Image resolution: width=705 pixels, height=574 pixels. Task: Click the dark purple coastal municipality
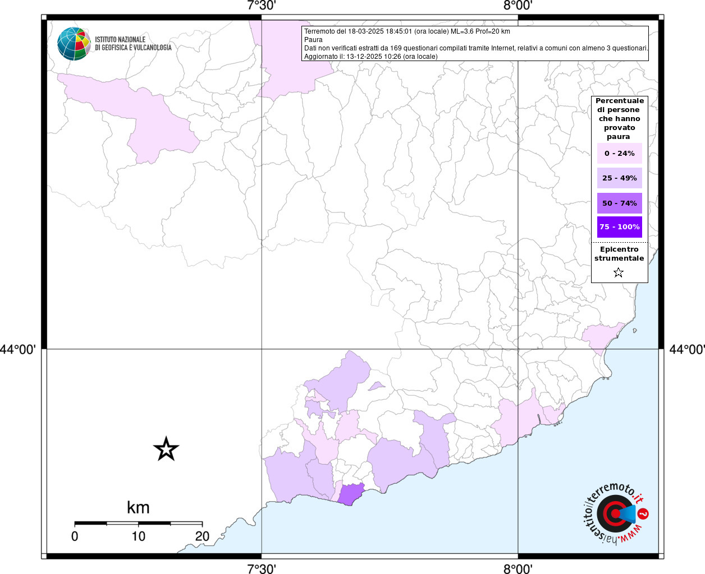tap(351, 494)
